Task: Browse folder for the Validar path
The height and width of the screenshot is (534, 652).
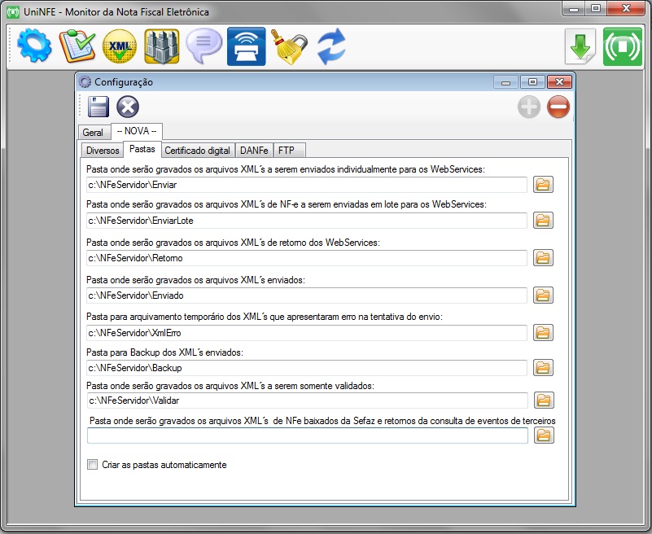Action: click(544, 400)
